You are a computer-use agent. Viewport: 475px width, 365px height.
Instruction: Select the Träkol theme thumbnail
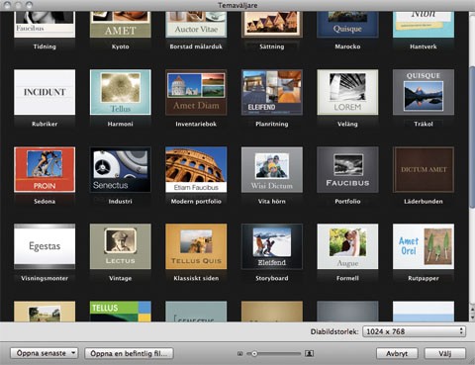pyautogui.click(x=424, y=92)
